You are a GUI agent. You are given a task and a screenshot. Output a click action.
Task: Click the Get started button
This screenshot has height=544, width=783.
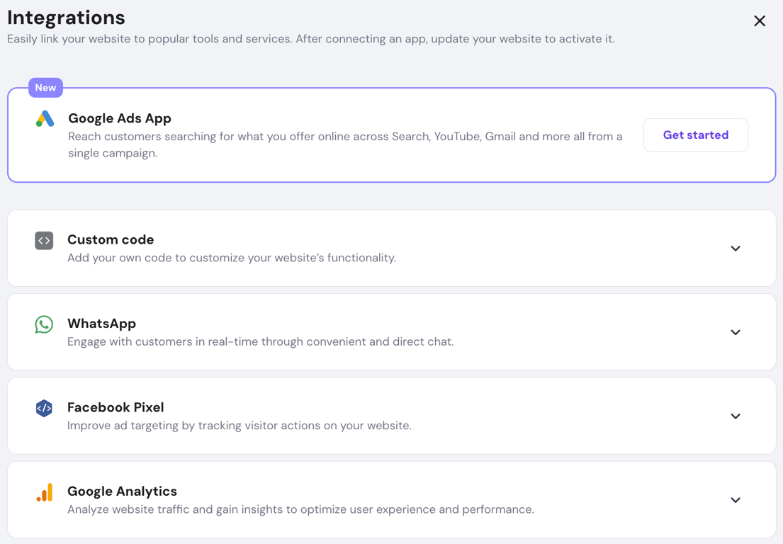point(696,135)
